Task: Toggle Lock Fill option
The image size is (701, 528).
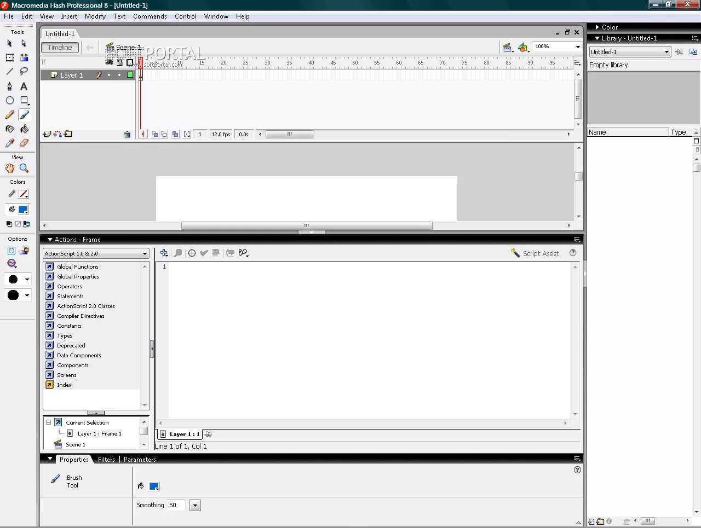Action: tap(24, 251)
